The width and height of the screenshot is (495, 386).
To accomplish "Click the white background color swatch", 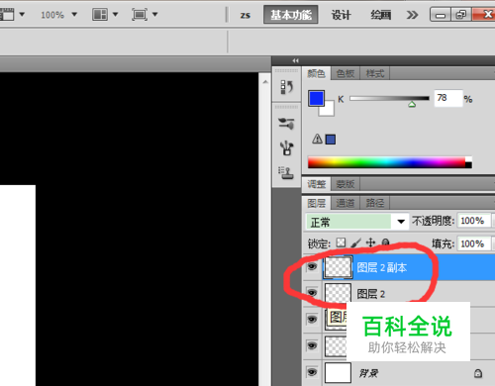I will pyautogui.click(x=328, y=110).
